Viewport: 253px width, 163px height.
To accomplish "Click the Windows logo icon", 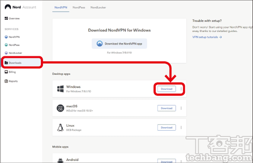I will [x=60, y=89].
